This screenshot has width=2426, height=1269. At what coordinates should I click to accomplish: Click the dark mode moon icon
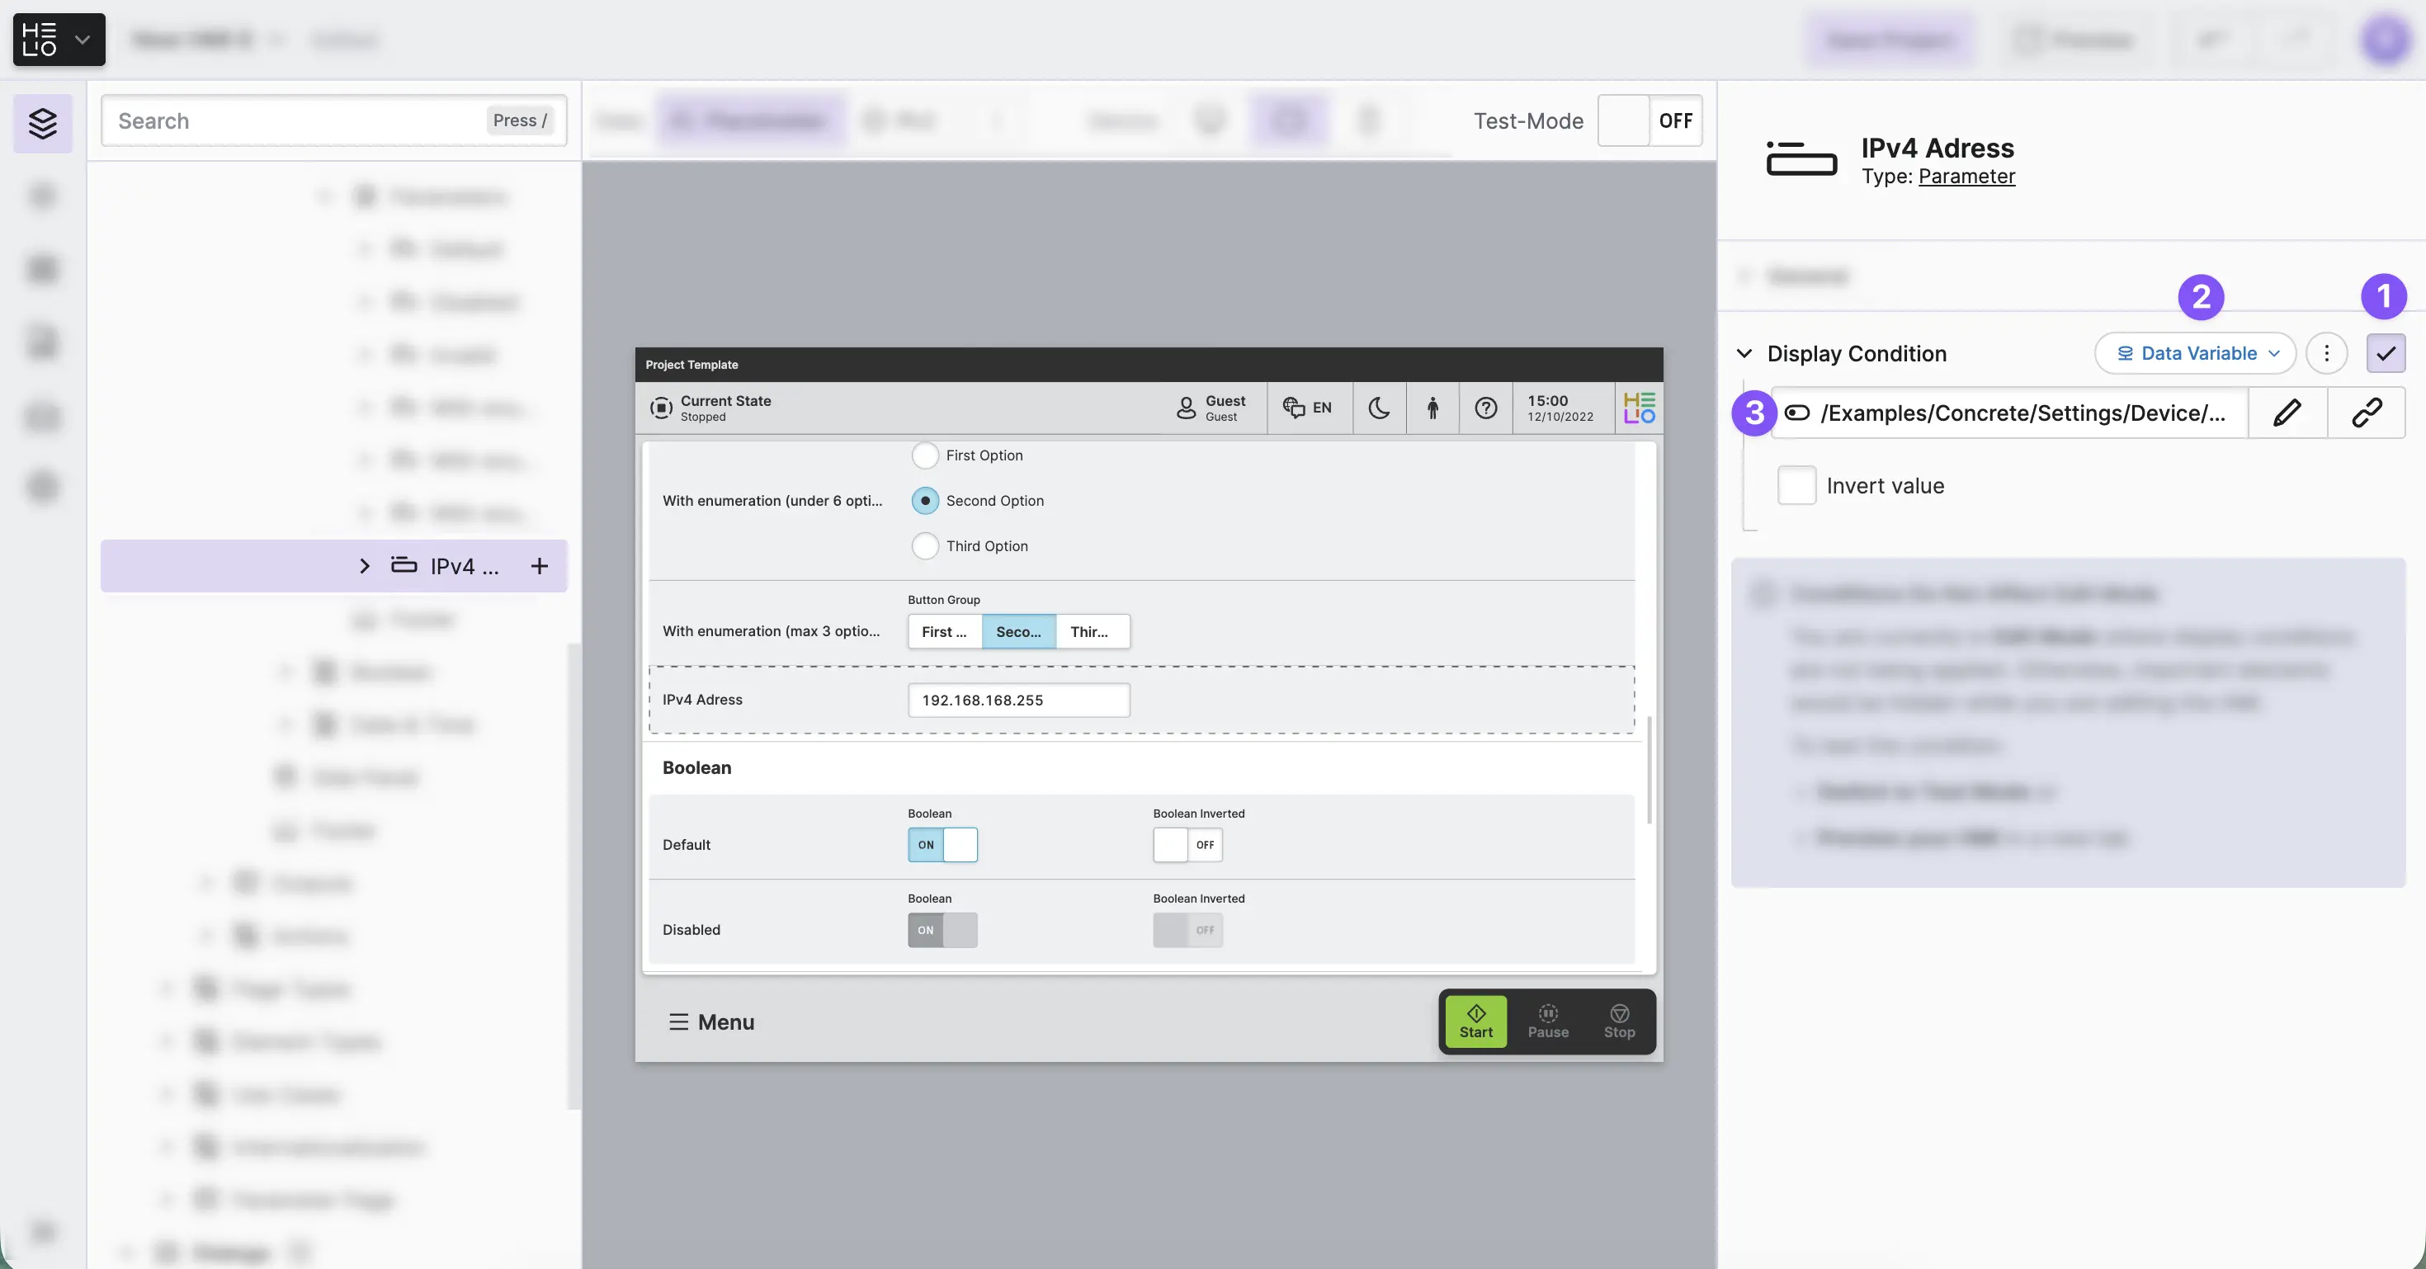(x=1379, y=408)
